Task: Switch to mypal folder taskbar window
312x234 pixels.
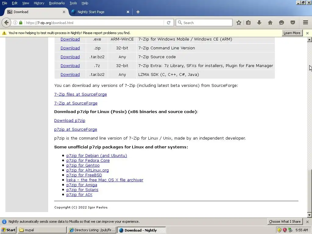Action: pos(42,230)
